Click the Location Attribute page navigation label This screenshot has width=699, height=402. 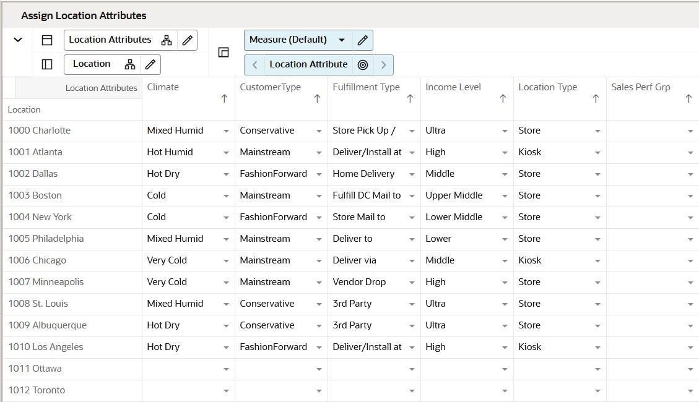(x=308, y=64)
